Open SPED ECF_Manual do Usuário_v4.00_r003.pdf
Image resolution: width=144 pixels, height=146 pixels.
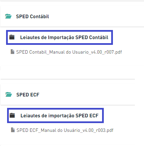(x=65, y=130)
